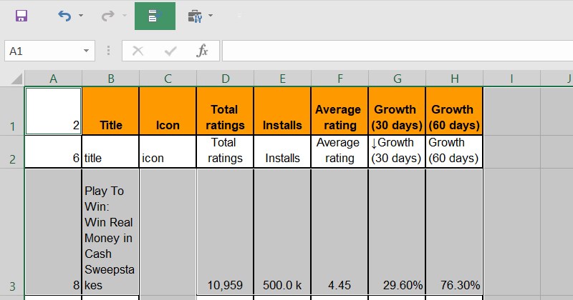Viewport: 573px width, 300px height.
Task: Click the Undo arrow icon
Action: point(64,16)
